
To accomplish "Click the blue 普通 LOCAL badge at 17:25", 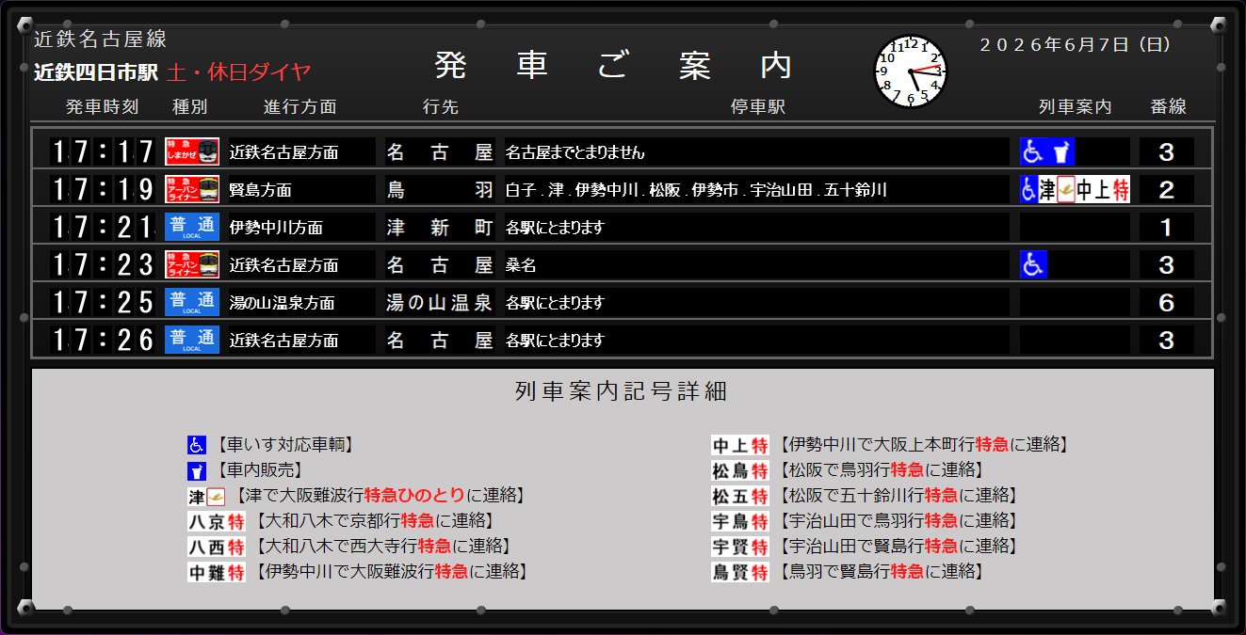I will (192, 302).
